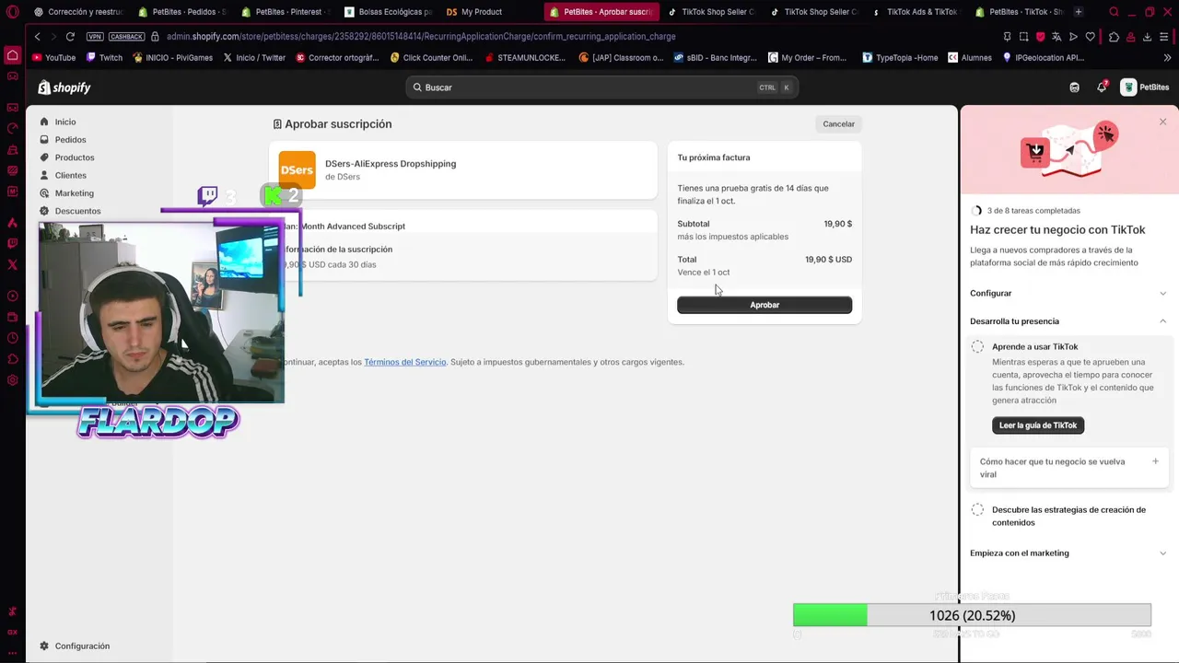Open the Cashback badge in the address bar
The image size is (1179, 663).
click(127, 37)
